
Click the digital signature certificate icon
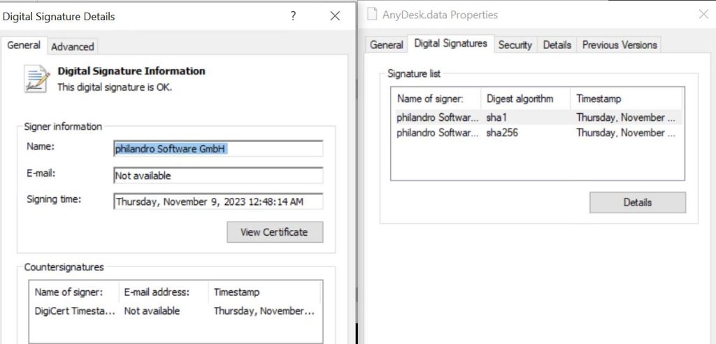tap(36, 78)
